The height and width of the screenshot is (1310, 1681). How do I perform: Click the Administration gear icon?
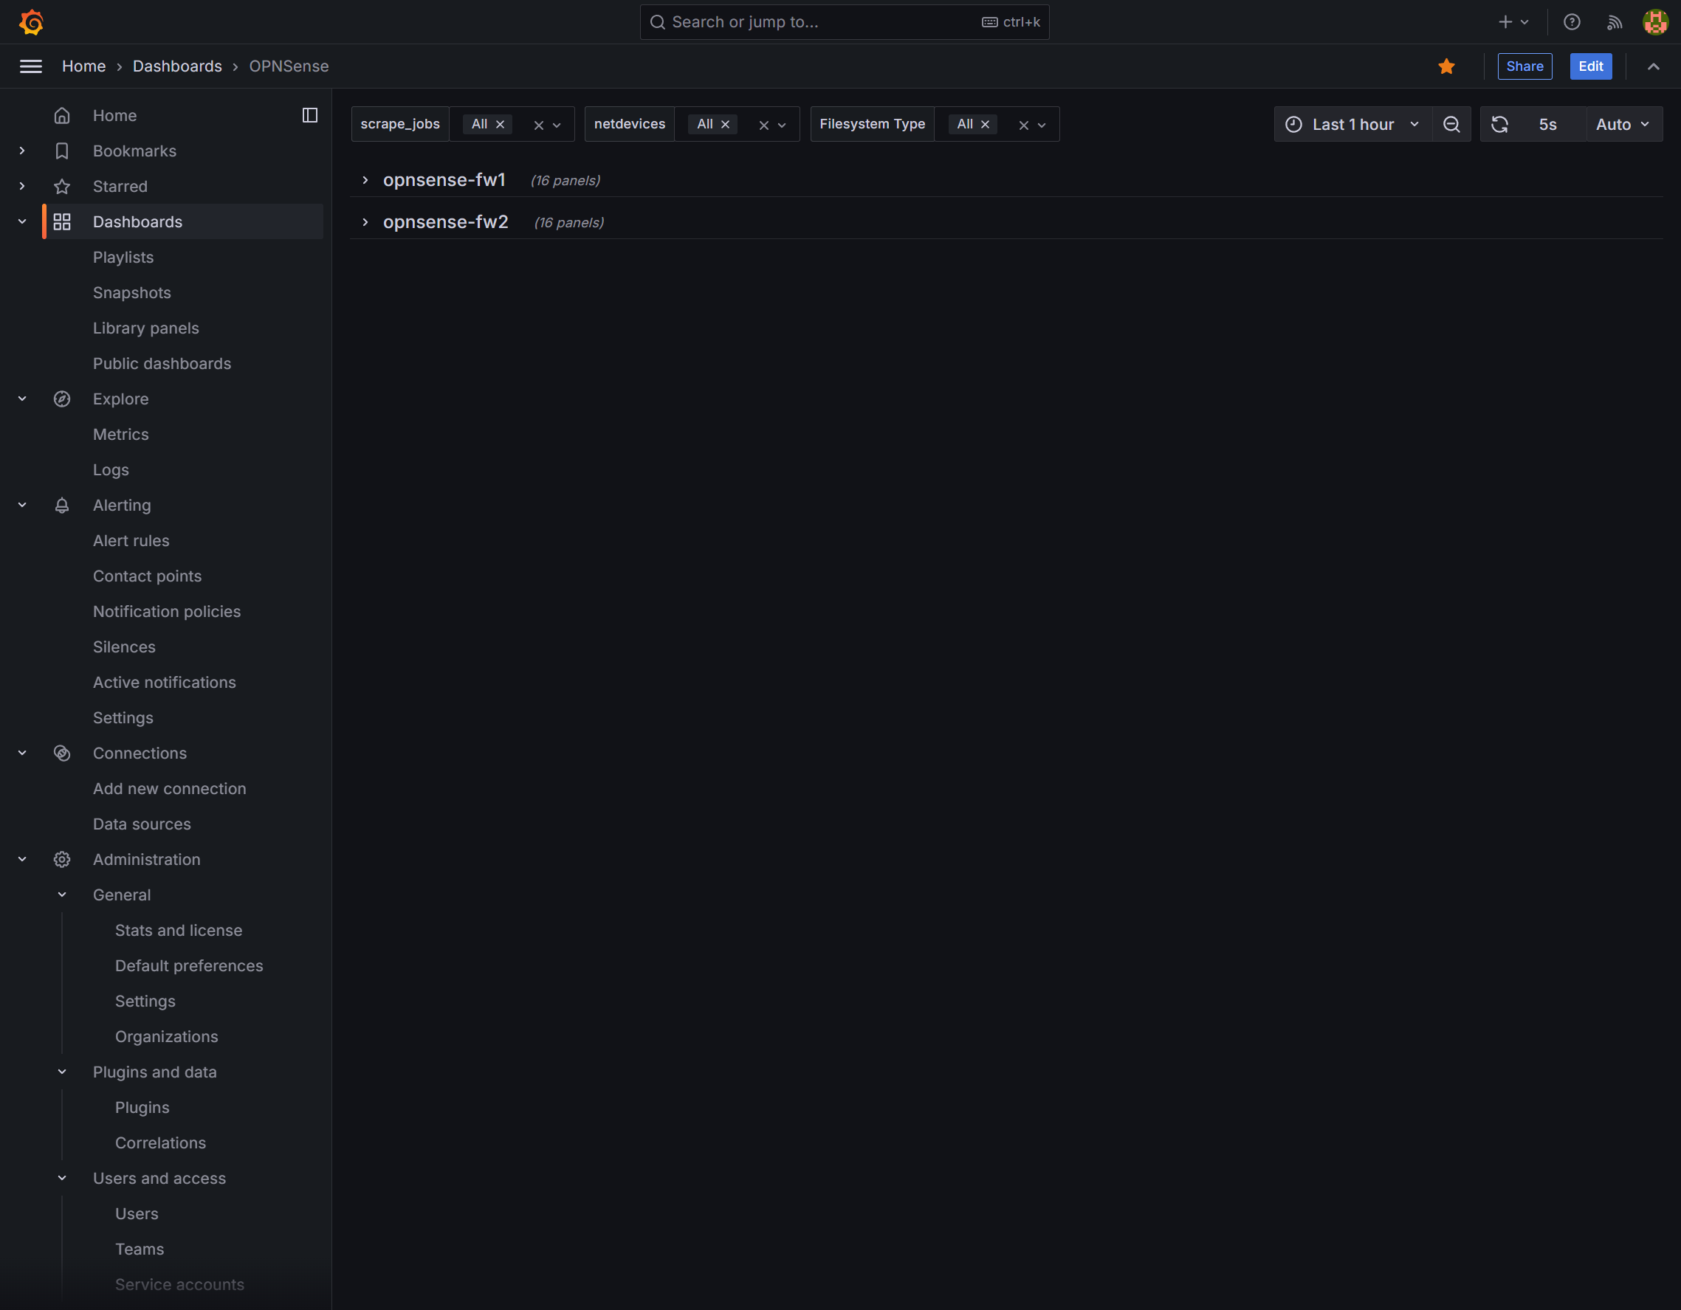62,859
